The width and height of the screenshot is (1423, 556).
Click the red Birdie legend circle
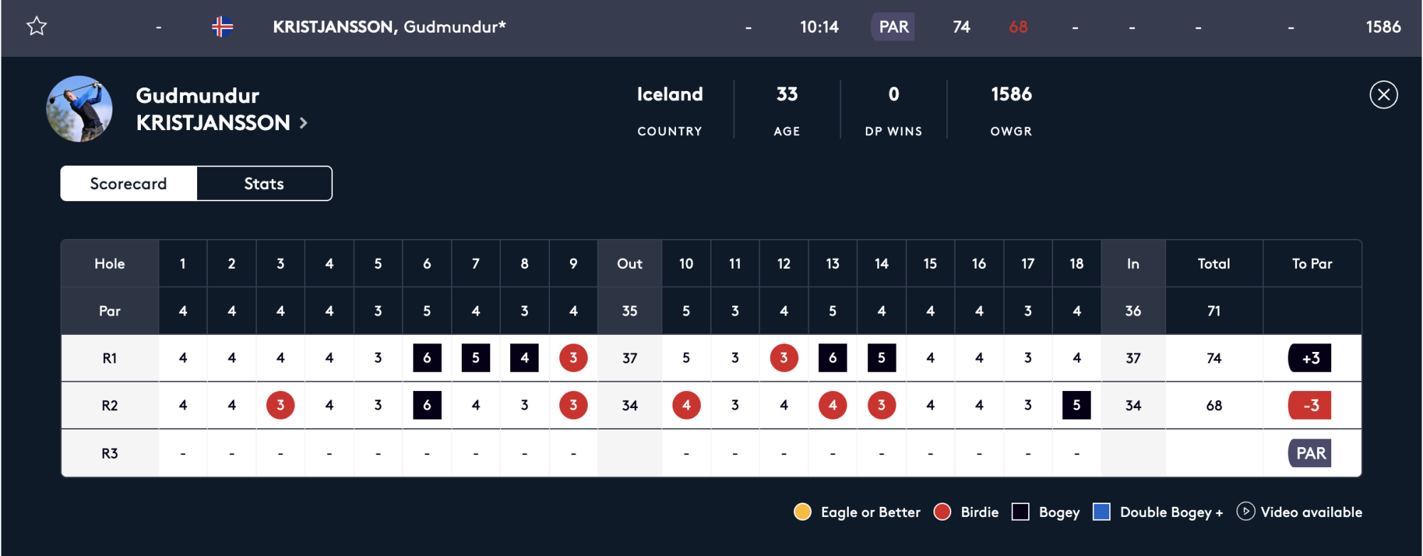pyautogui.click(x=942, y=512)
